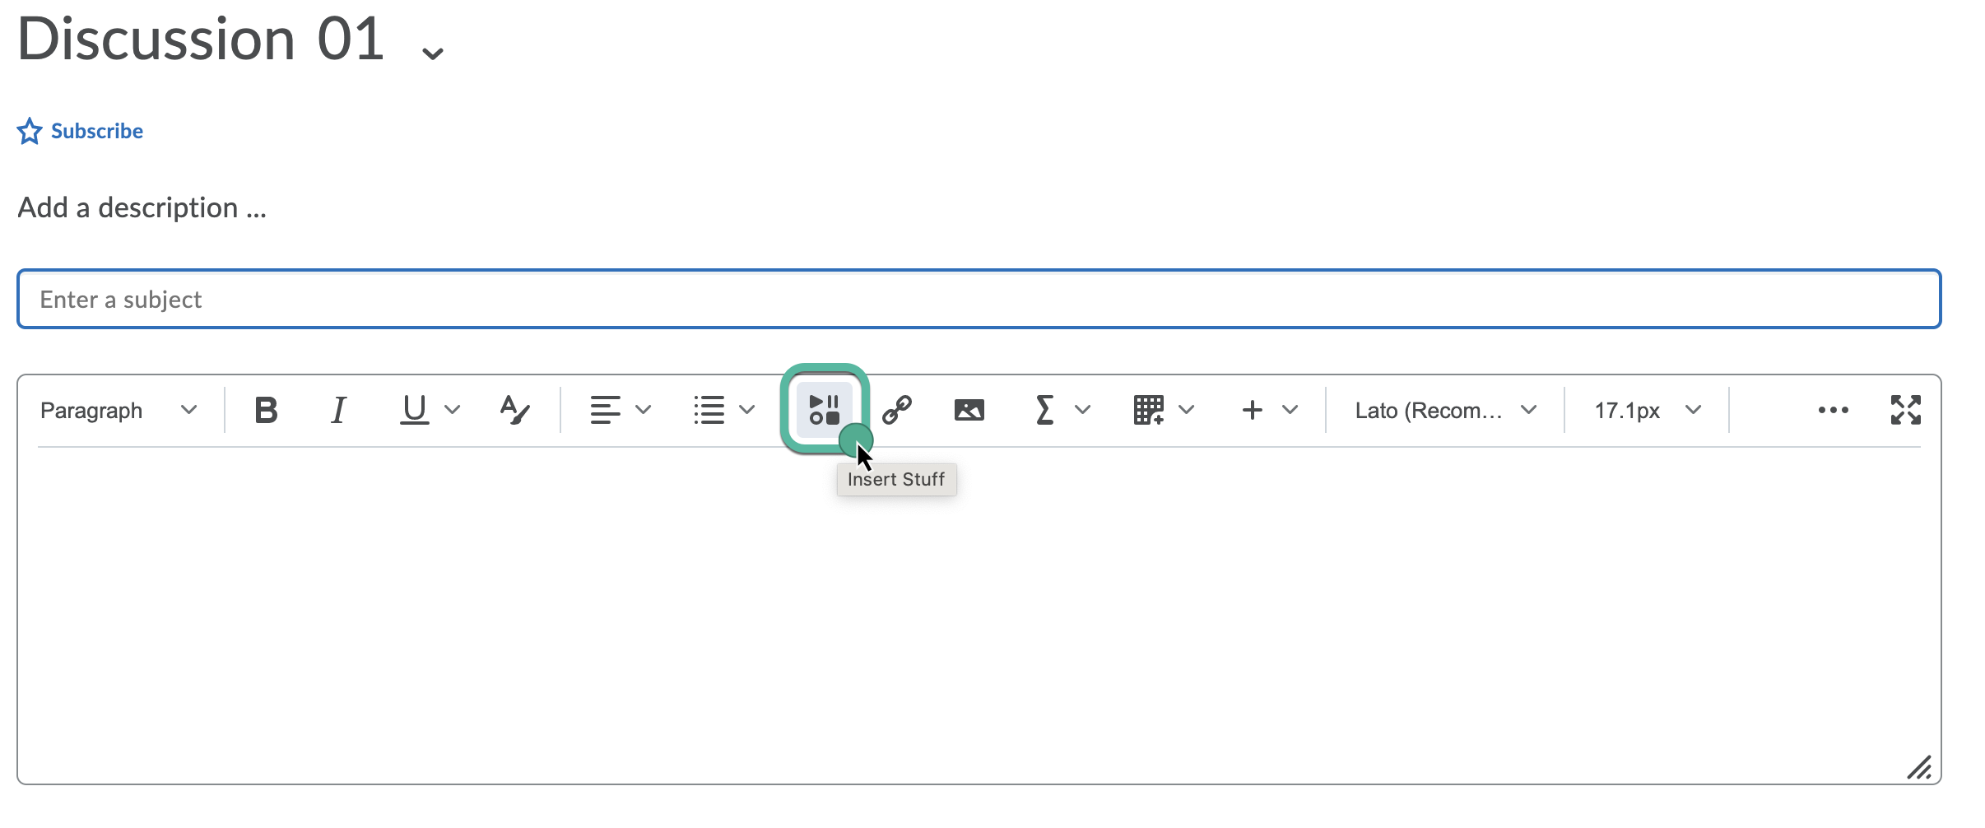
Task: Click the insert table grid icon
Action: 1148,410
